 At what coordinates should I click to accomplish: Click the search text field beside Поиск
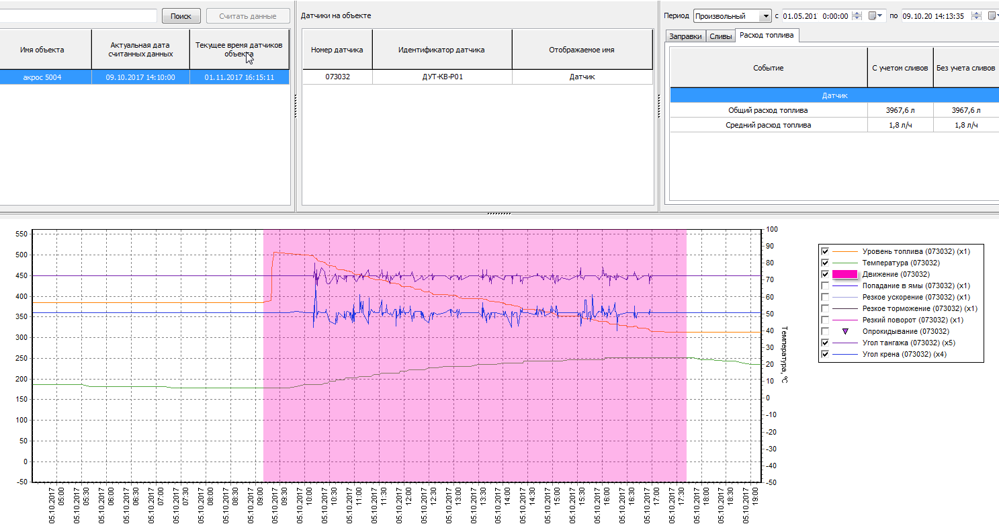[x=78, y=16]
